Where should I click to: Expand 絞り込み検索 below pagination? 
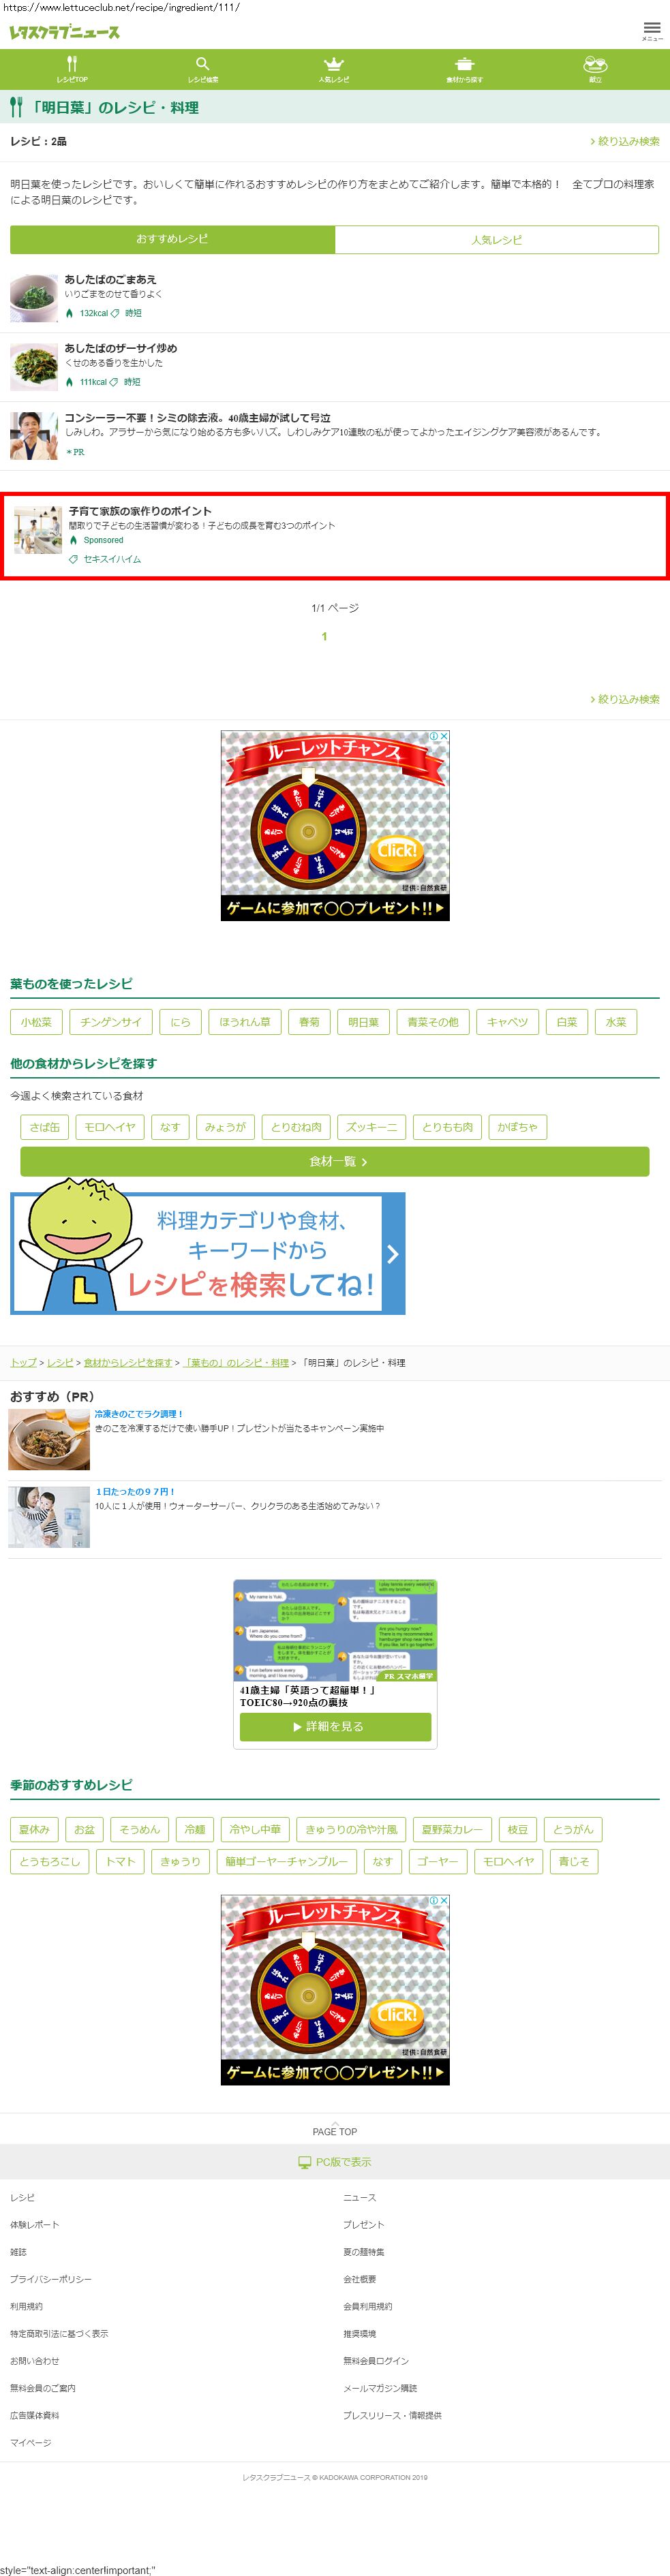pos(625,699)
